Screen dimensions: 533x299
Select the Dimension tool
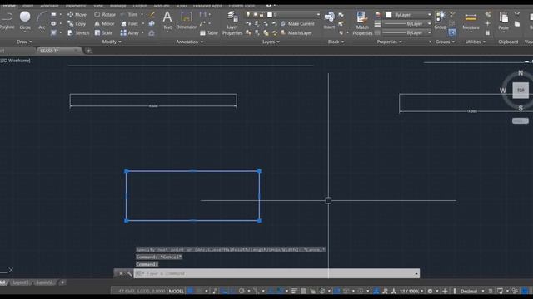187,20
